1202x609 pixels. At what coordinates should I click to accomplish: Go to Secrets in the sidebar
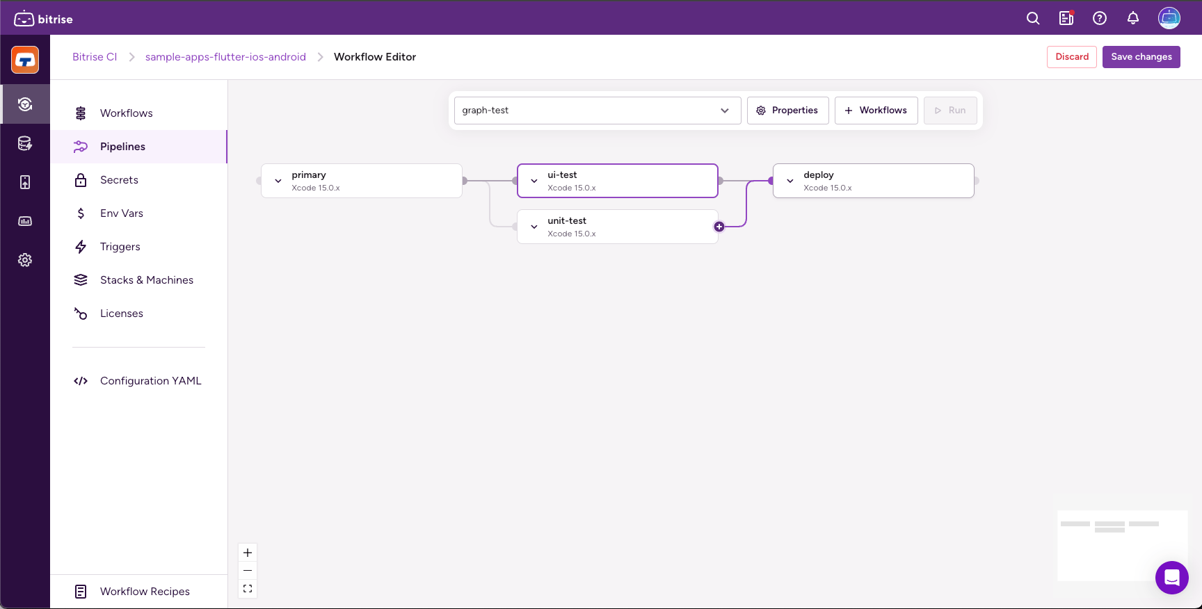[x=119, y=180]
